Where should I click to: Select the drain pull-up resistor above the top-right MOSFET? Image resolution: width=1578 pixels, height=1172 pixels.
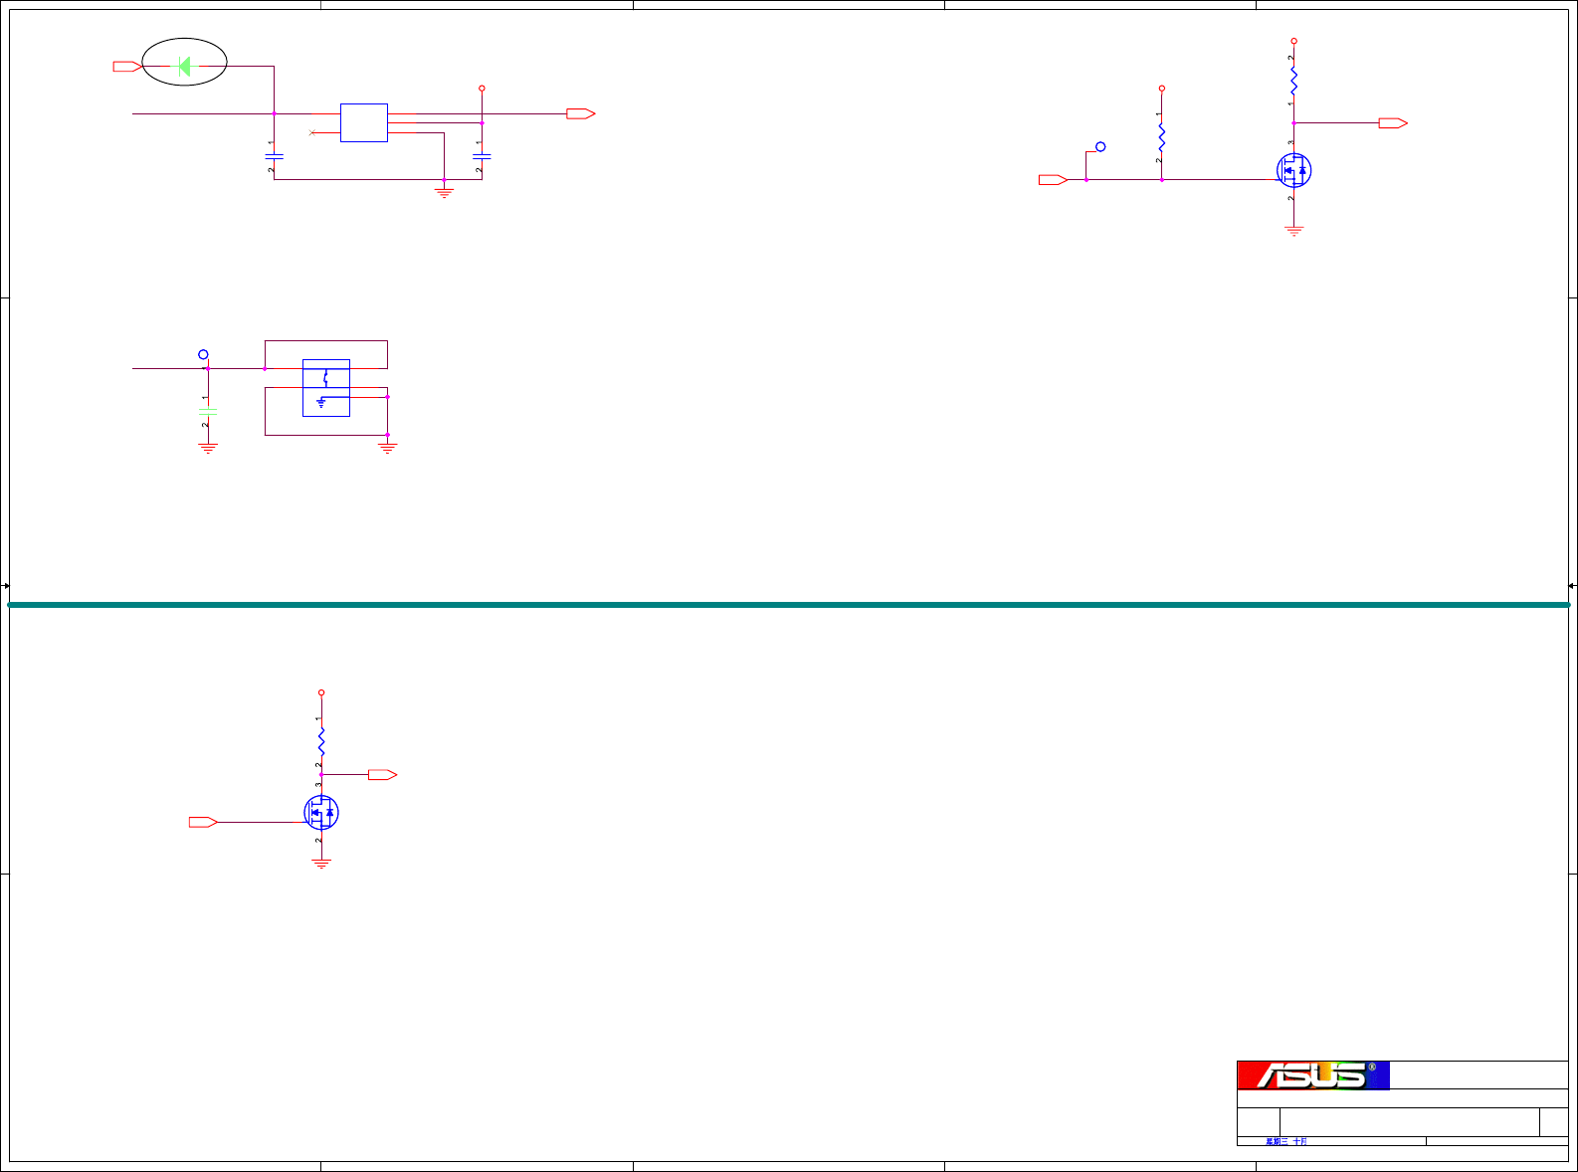(x=1293, y=80)
